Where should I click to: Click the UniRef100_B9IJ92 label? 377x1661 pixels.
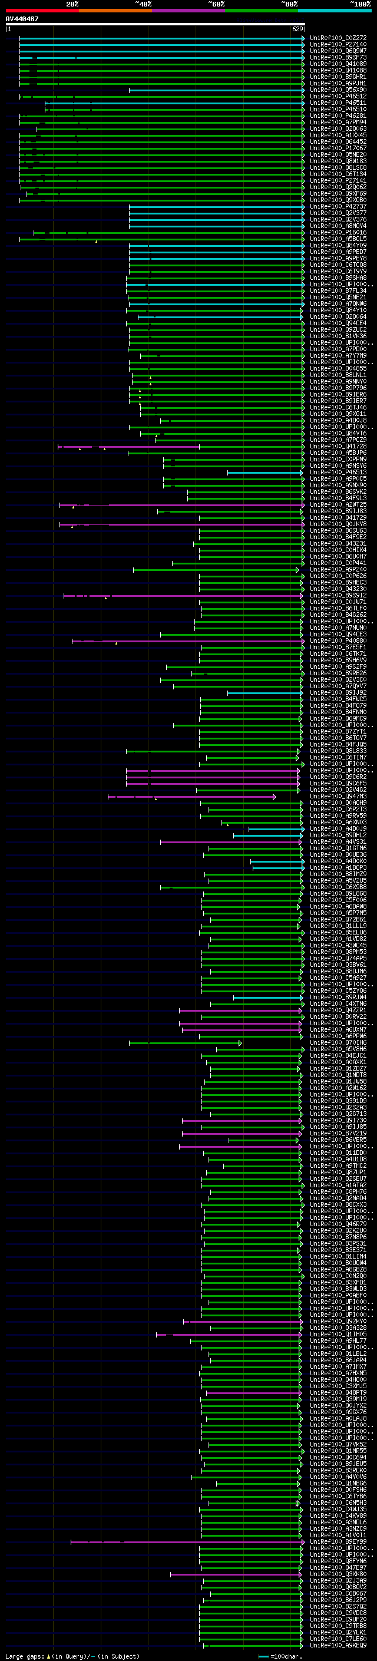coord(338,692)
